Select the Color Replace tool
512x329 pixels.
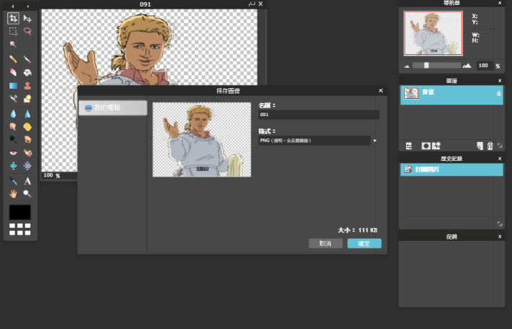click(x=13, y=98)
